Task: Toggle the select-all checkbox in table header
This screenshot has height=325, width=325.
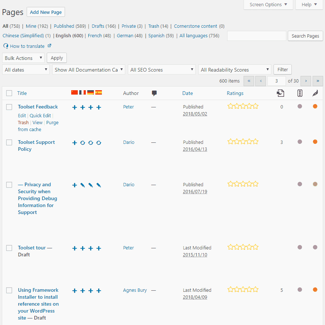Action: 9,93
